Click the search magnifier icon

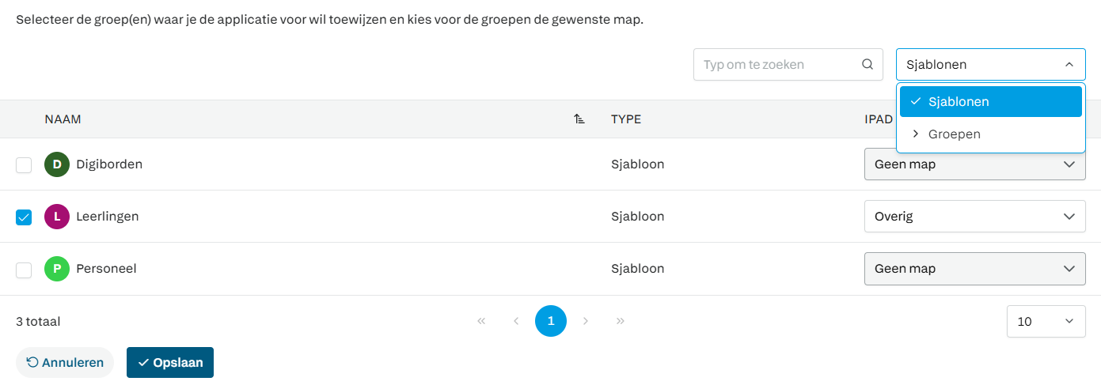(868, 65)
